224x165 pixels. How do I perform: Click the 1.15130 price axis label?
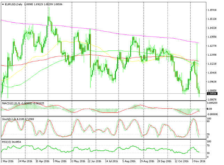tap(212, 19)
